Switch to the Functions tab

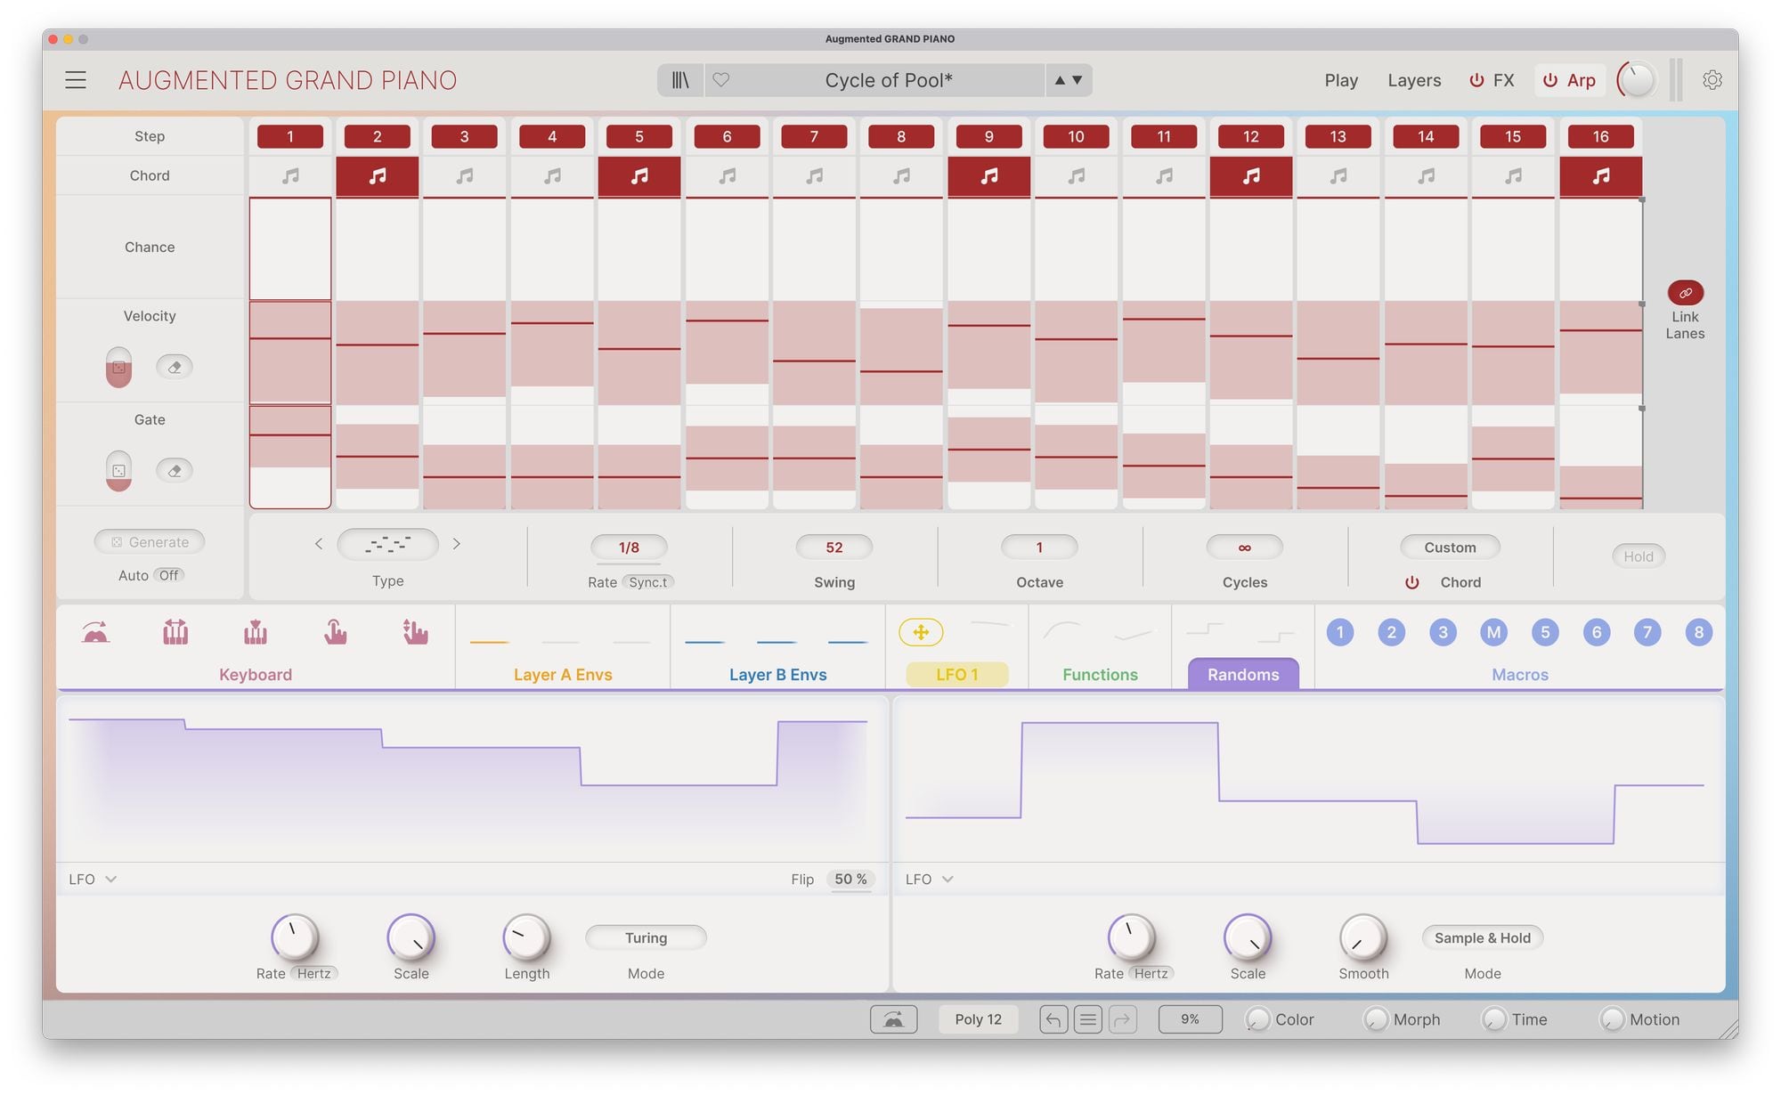coord(1100,674)
